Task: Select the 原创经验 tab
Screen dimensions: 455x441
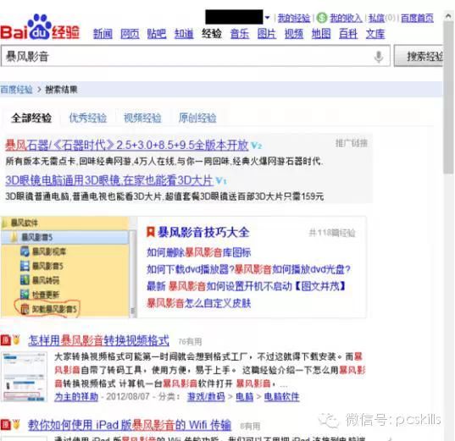Action: (197, 118)
